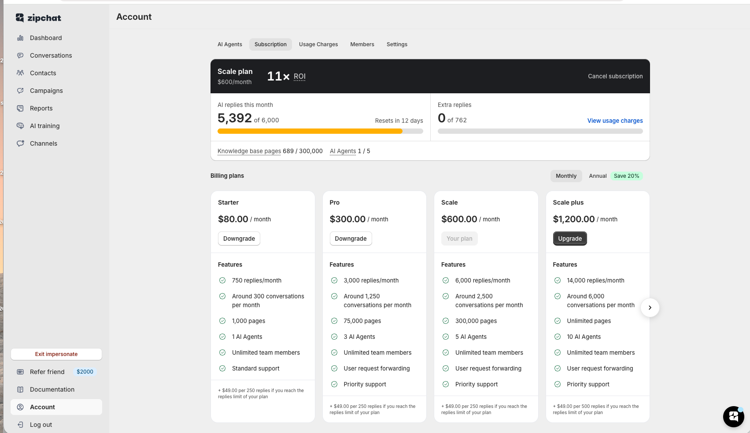Click the zipchat logo icon
Image resolution: width=750 pixels, height=433 pixels.
point(20,18)
